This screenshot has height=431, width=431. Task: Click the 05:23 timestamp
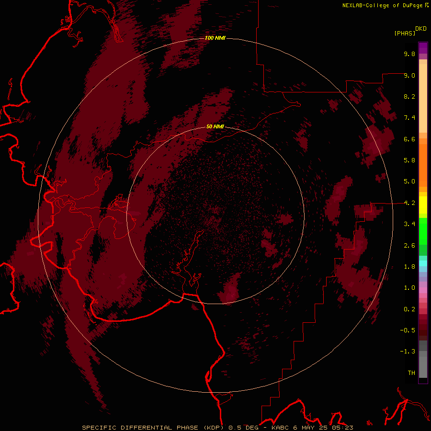tap(342, 428)
